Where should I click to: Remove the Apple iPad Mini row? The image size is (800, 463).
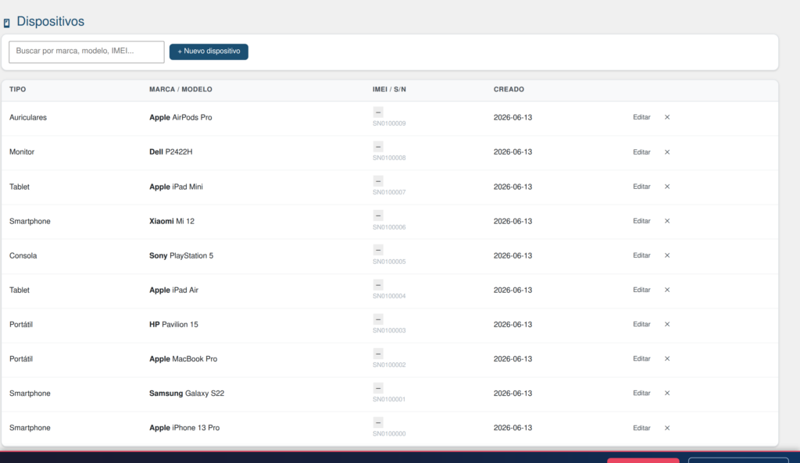tap(667, 187)
